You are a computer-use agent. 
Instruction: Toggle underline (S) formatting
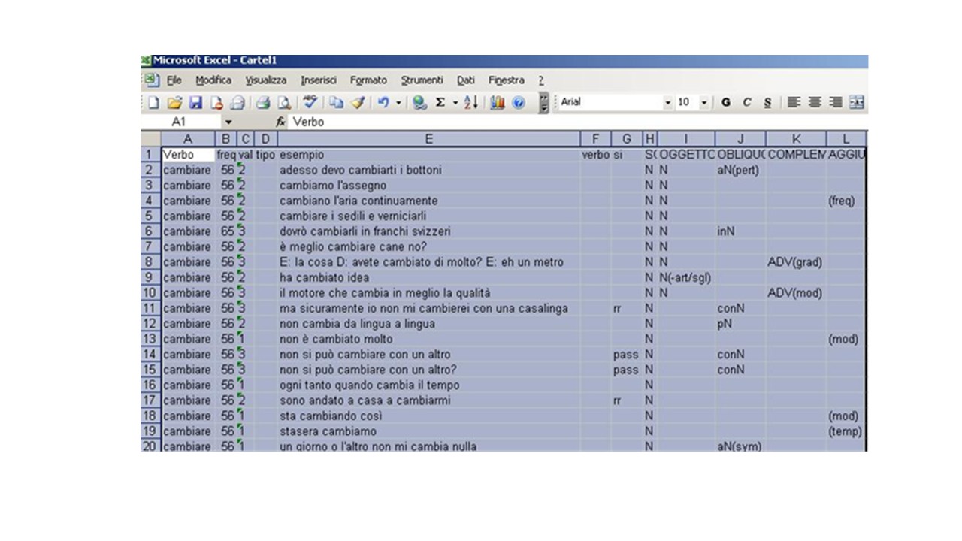[767, 103]
